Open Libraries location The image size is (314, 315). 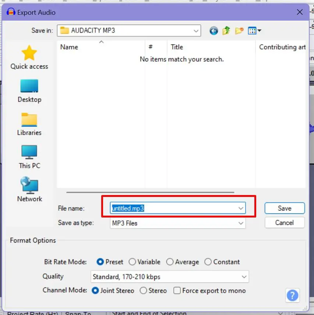tap(29, 124)
